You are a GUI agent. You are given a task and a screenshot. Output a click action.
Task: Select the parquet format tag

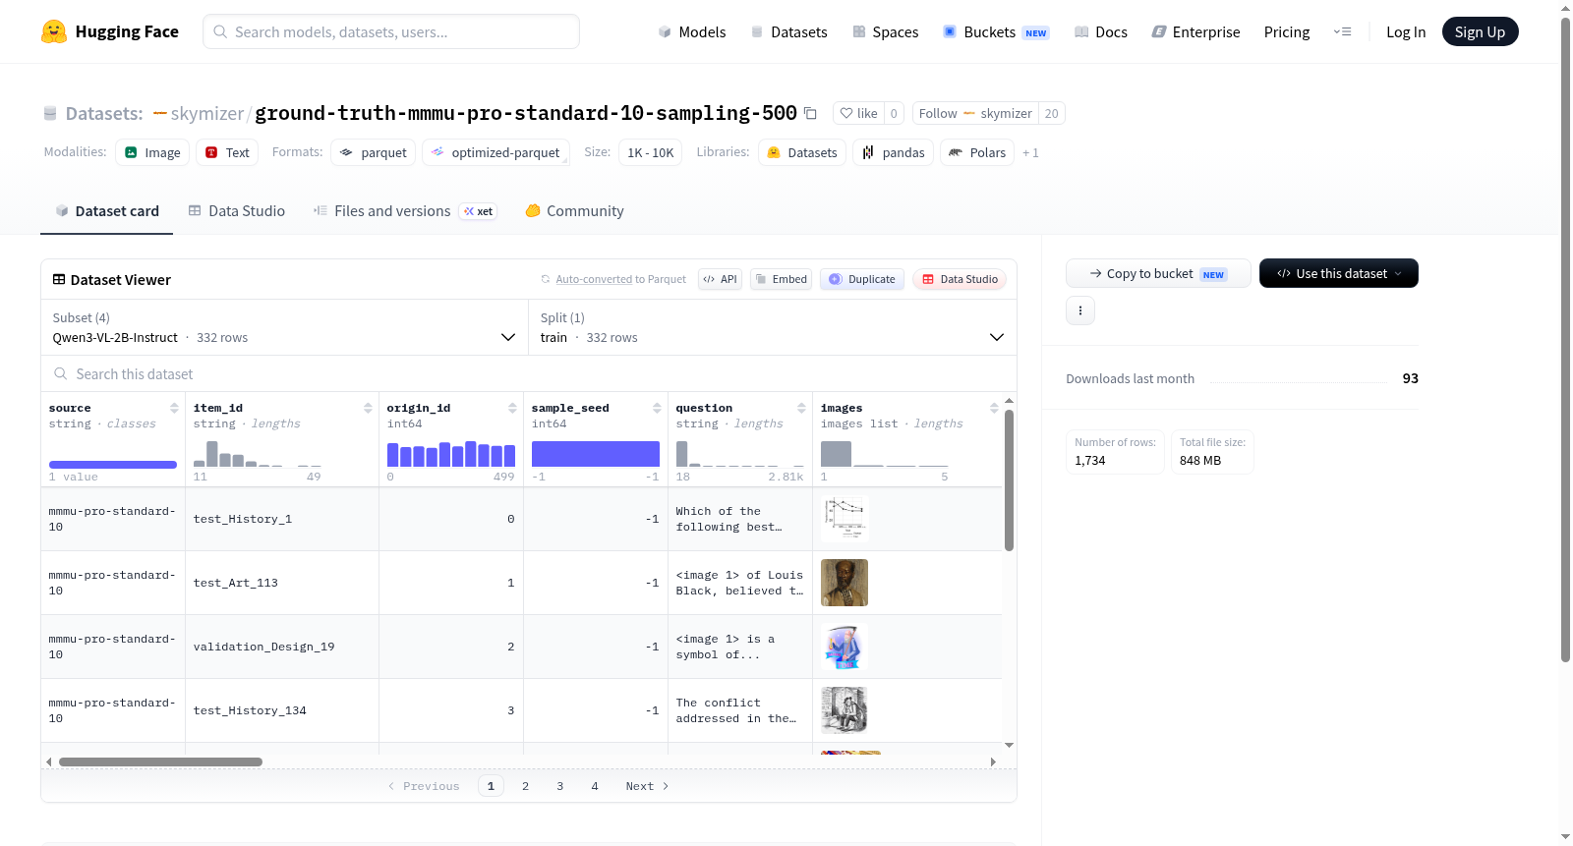click(x=374, y=152)
